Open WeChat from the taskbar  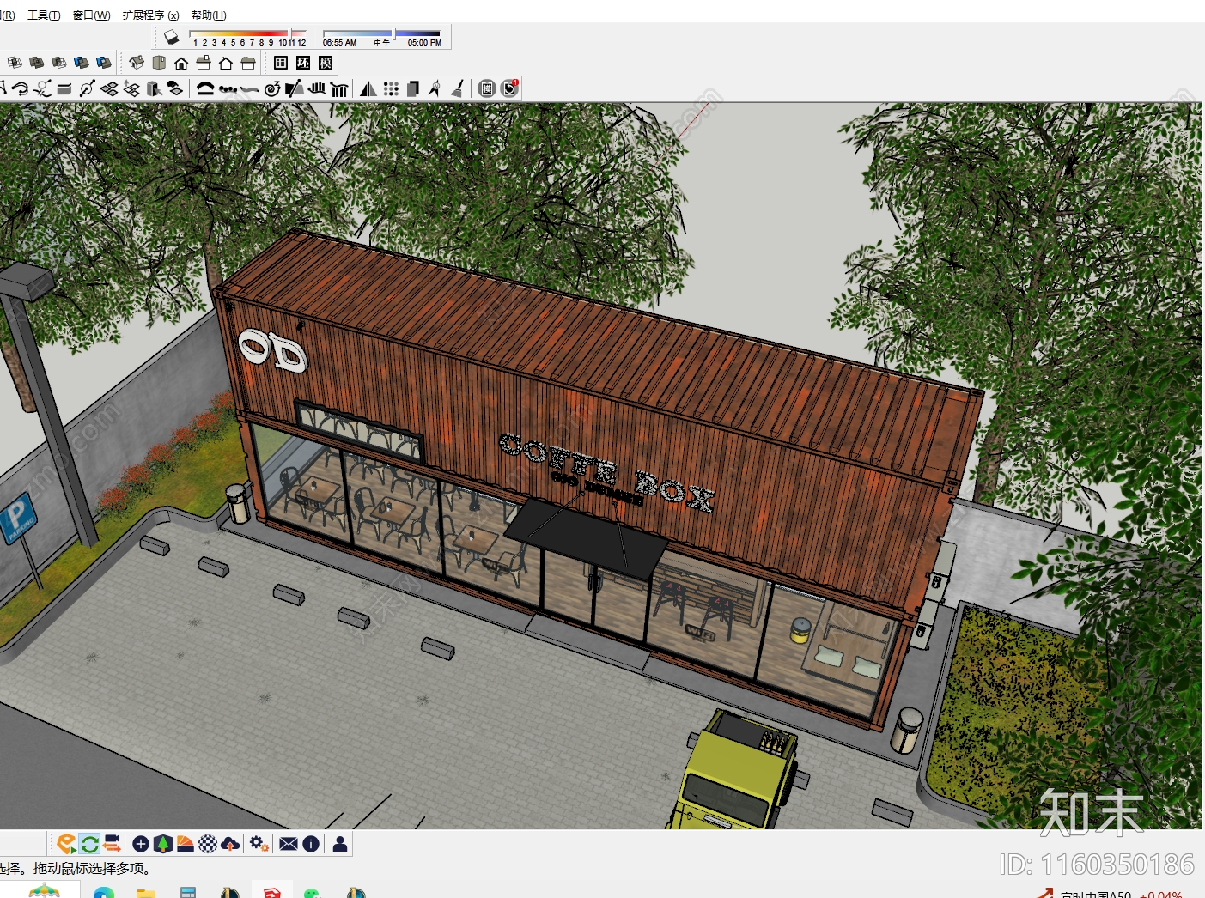tap(312, 893)
